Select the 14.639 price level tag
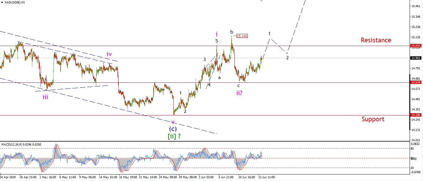Image resolution: width=423 pixels, height=181 pixels. (416, 82)
